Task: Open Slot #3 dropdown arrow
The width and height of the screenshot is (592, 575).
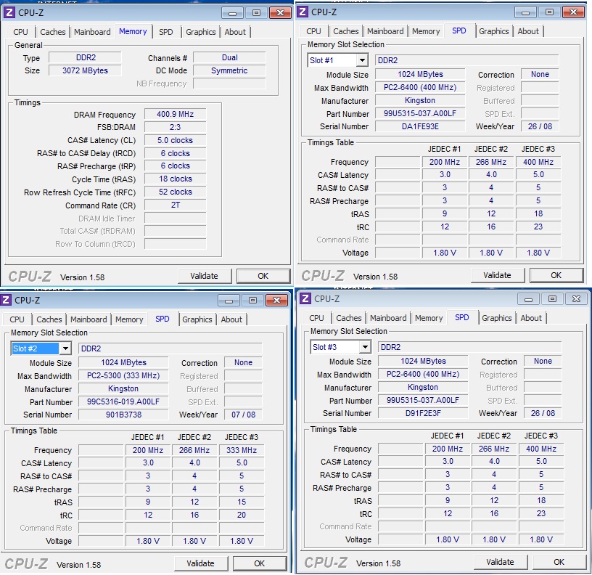Action: 365,347
